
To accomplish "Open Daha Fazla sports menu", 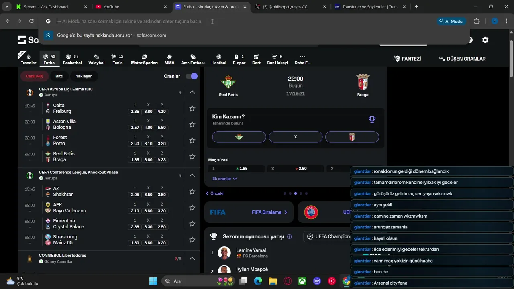I will click(x=302, y=59).
